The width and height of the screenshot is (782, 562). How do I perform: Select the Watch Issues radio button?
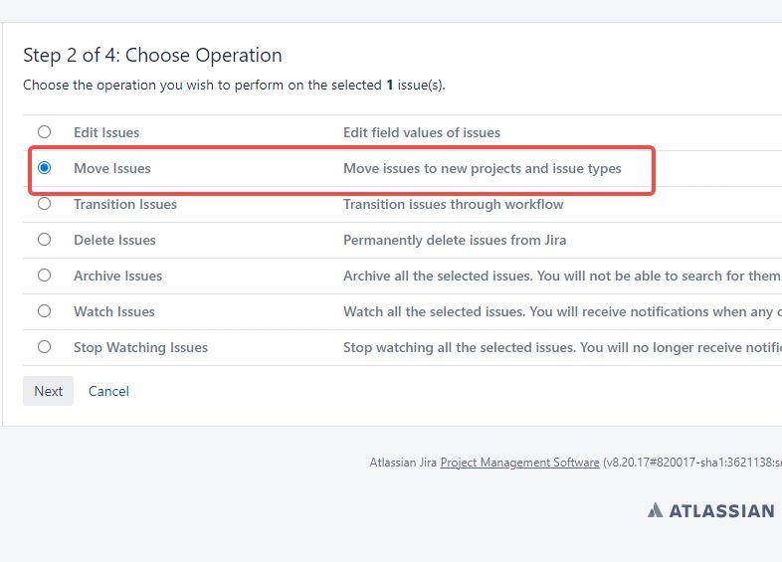pos(45,311)
